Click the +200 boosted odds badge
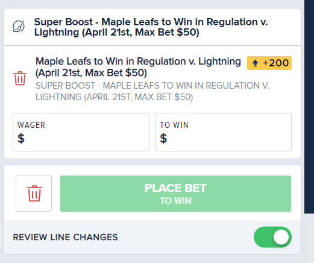This screenshot has width=314, height=263. pos(269,63)
